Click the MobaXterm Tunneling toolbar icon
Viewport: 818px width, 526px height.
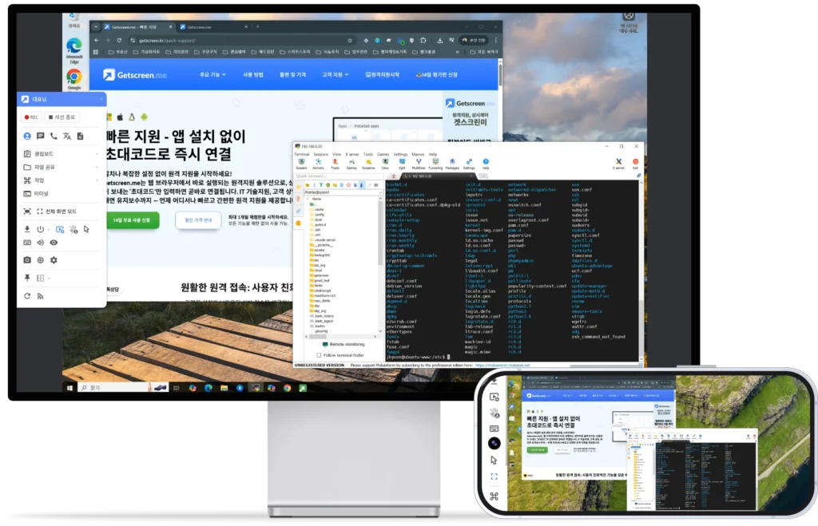click(435, 163)
